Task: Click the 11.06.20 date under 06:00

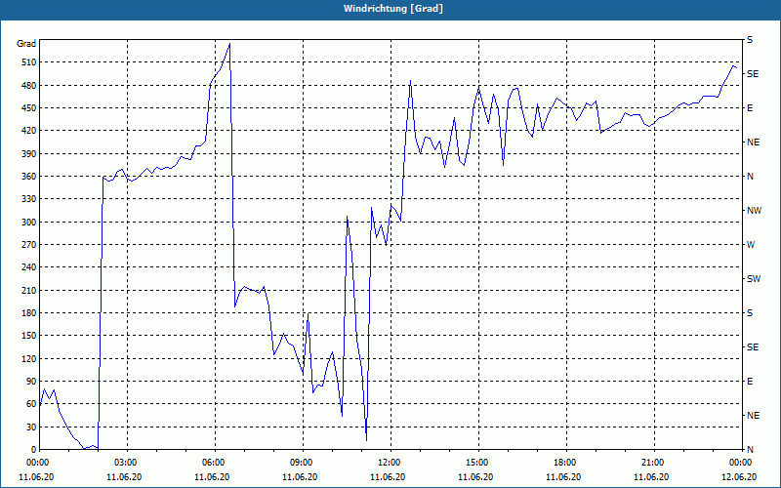Action: [212, 477]
